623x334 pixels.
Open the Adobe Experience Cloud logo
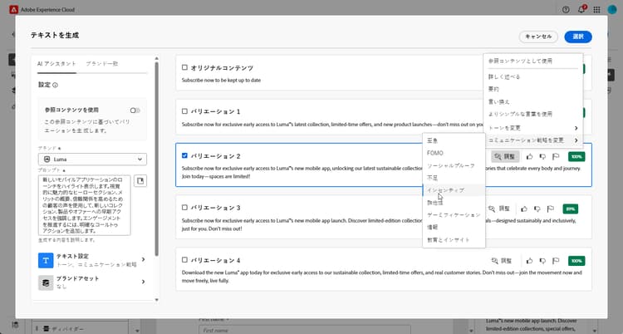pyautogui.click(x=13, y=9)
